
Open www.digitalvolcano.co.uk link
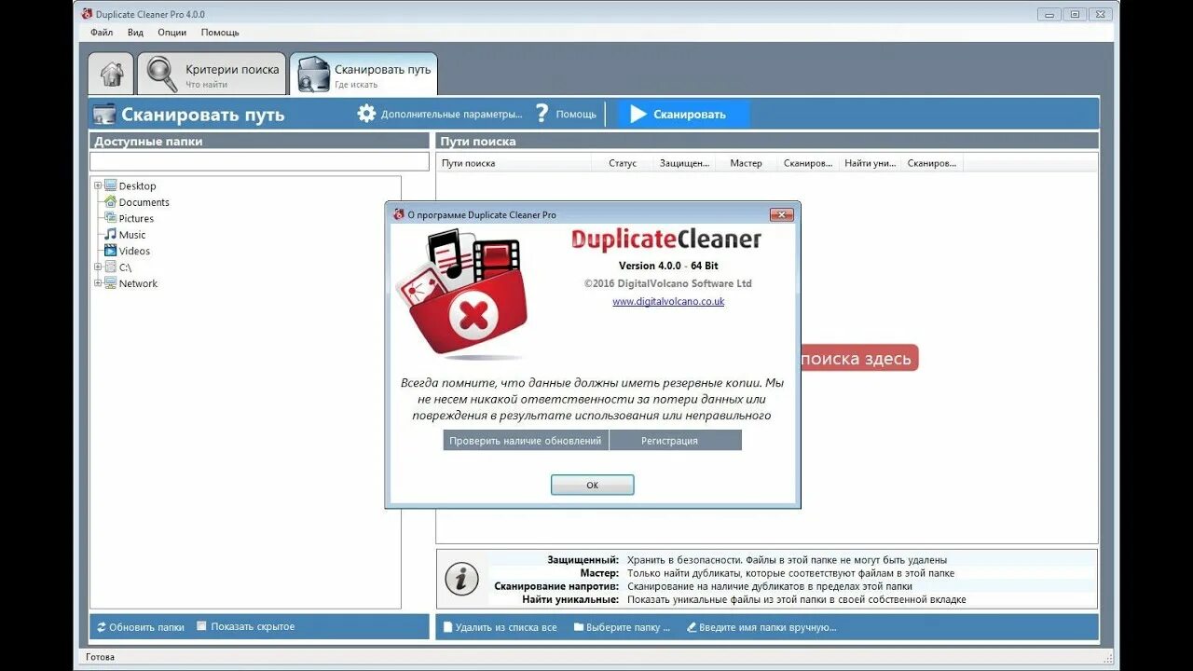click(x=668, y=302)
